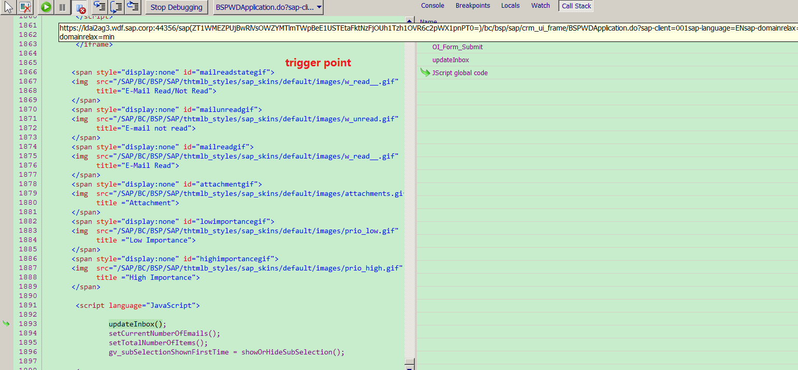Image resolution: width=798 pixels, height=370 pixels.
Task: Select the element picker arrow tool
Action: click(8, 7)
